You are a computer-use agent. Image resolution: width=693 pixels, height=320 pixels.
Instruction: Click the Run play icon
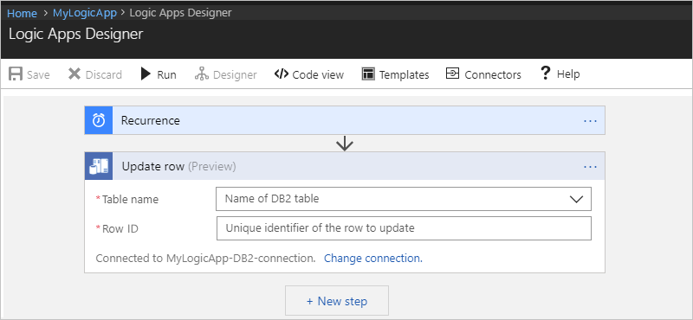[x=146, y=74]
